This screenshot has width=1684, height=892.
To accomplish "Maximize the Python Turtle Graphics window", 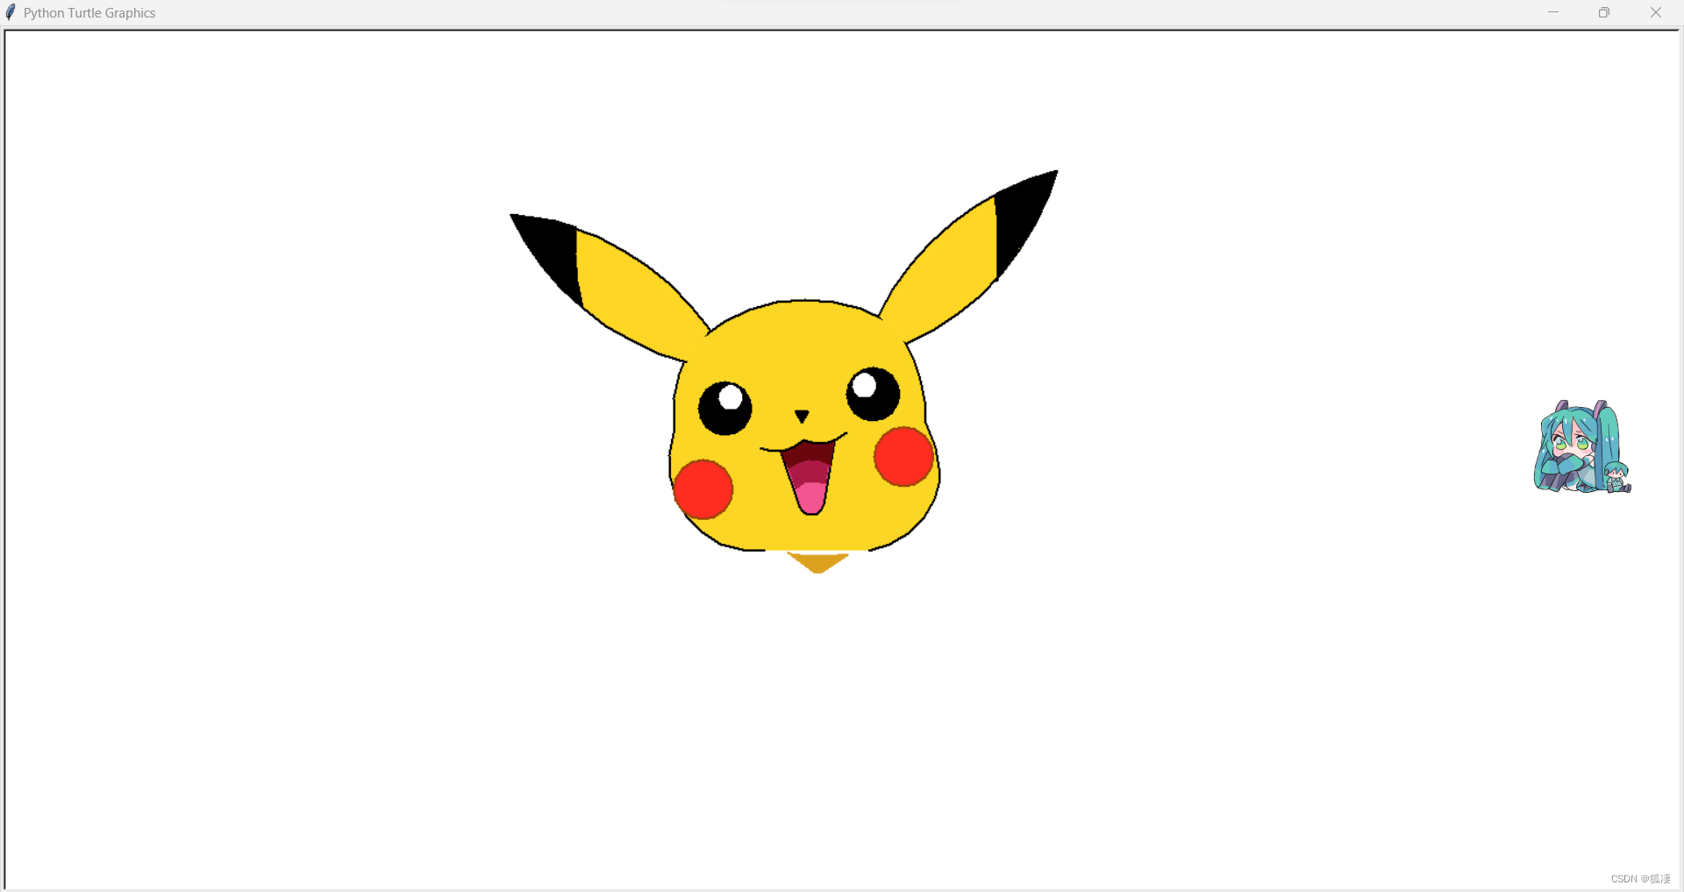I will point(1604,12).
